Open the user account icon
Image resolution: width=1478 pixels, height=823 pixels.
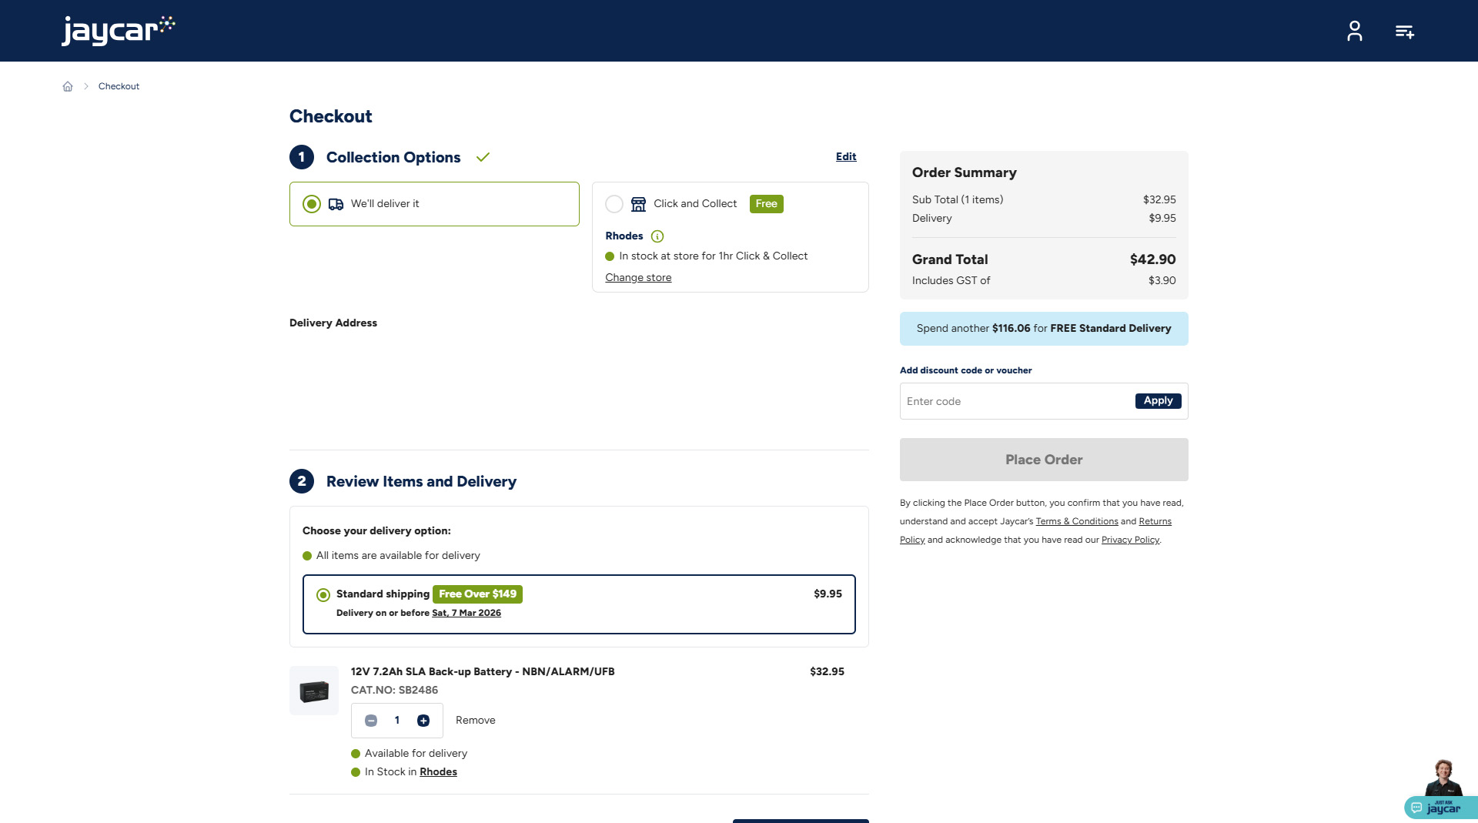click(x=1355, y=31)
